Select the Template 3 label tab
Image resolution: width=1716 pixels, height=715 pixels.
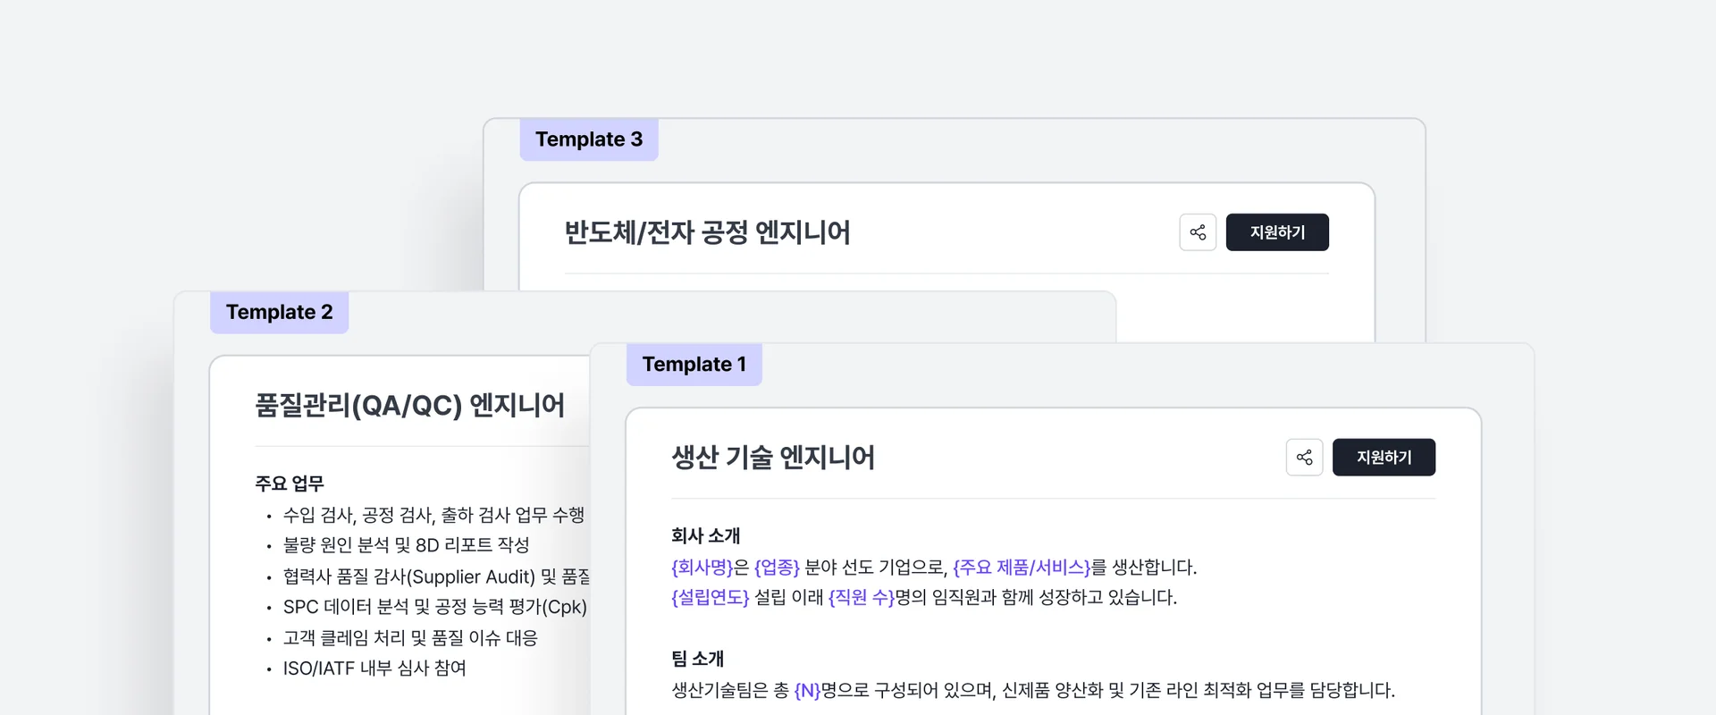coord(589,139)
